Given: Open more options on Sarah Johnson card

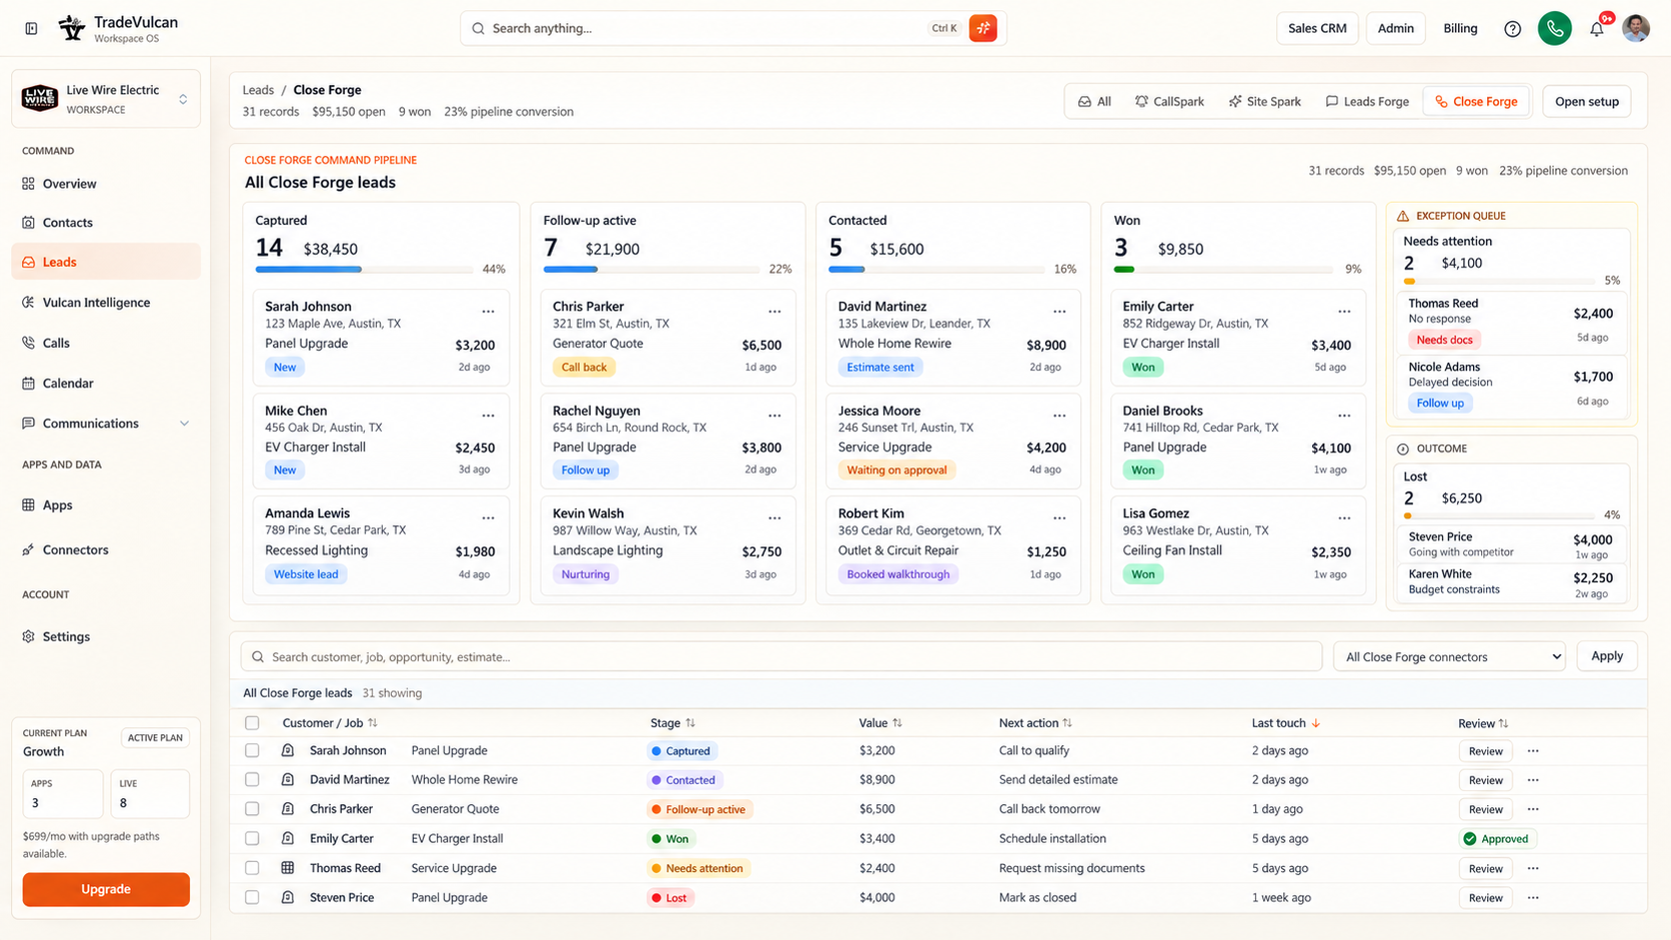Looking at the screenshot, I should pos(488,312).
